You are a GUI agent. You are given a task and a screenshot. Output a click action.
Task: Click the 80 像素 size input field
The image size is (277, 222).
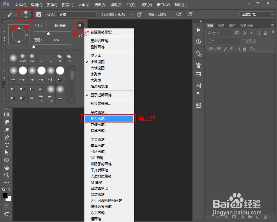click(x=63, y=26)
